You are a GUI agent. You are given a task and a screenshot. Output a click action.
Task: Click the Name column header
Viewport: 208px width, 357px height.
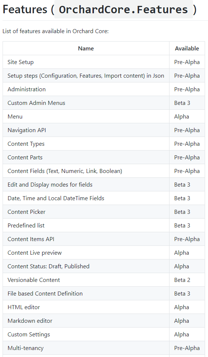(86, 49)
